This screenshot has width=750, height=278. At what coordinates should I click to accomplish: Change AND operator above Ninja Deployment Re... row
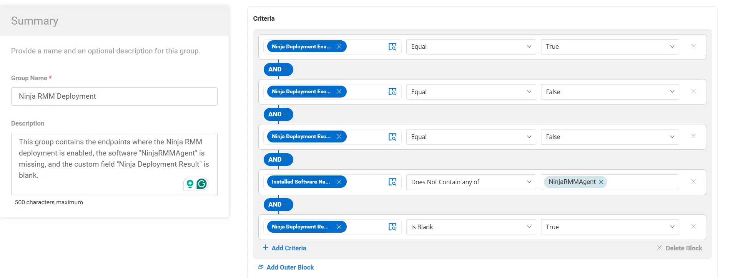[x=278, y=204]
